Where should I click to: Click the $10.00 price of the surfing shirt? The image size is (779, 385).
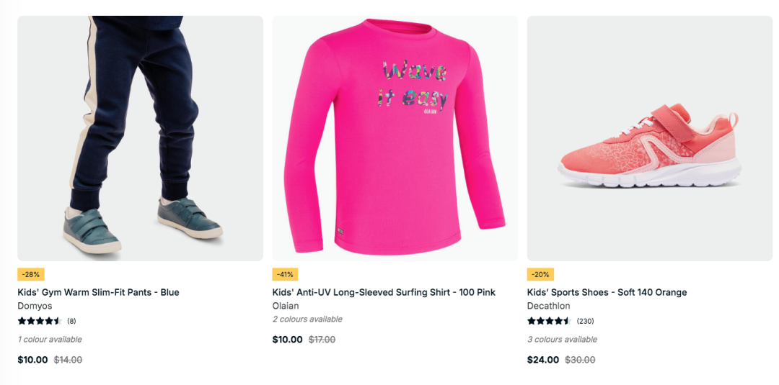tap(287, 340)
